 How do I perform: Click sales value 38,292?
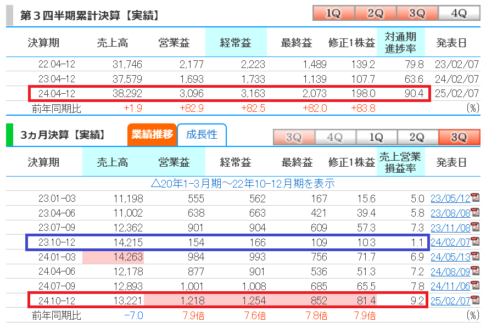[x=127, y=93]
